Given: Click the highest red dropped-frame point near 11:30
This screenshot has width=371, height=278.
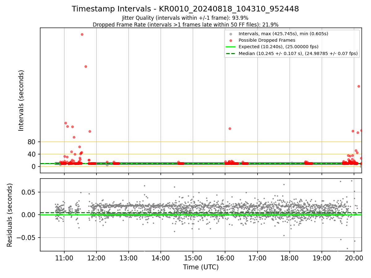Looking at the screenshot, I should coord(82,34).
